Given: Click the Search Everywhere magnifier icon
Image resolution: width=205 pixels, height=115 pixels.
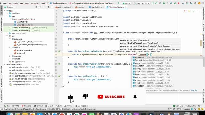Looking at the screenshot, I should pyautogui.click(x=195, y=3).
